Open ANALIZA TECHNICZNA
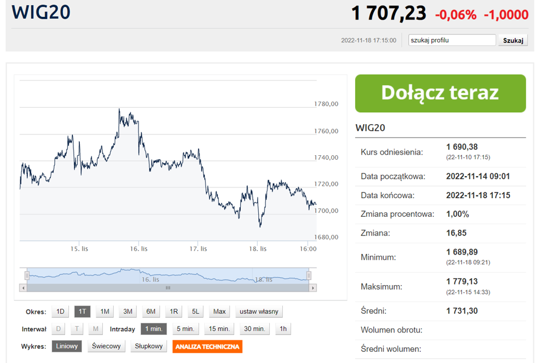 208,347
